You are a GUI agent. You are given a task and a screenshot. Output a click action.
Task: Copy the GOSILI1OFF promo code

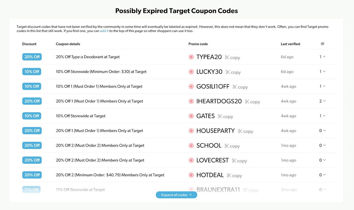[x=240, y=87]
